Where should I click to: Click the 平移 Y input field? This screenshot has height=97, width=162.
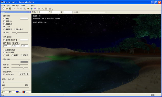56,12
